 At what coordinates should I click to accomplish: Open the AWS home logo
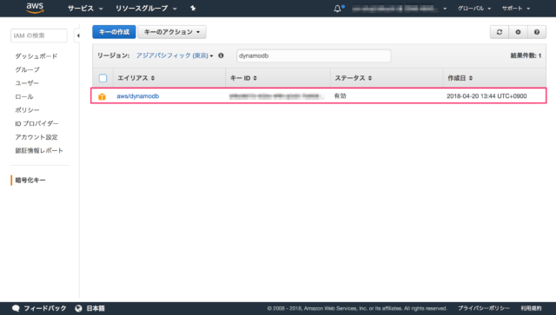tap(35, 8)
